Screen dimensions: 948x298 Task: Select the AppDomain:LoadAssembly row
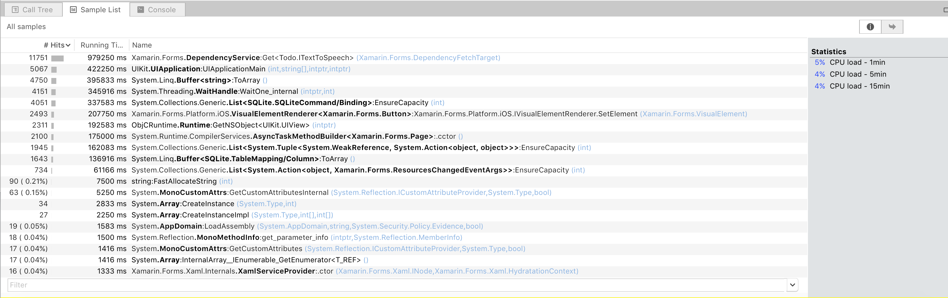point(404,226)
